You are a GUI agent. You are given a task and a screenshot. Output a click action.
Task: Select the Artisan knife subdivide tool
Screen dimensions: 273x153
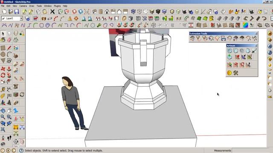point(254,51)
